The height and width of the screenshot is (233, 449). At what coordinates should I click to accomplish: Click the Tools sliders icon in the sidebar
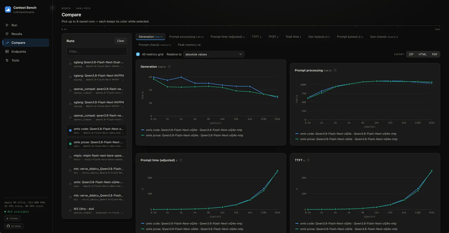coord(7,60)
